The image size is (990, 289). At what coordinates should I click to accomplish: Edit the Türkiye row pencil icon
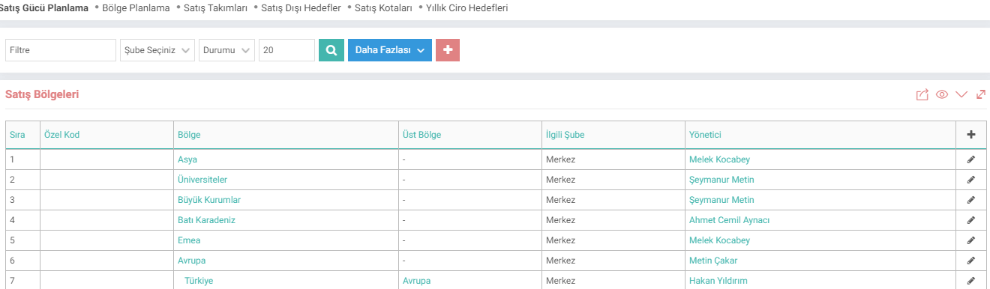[971, 281]
